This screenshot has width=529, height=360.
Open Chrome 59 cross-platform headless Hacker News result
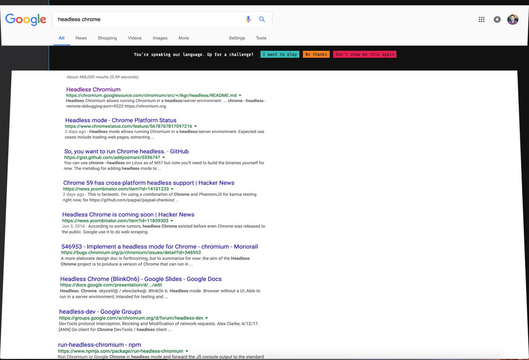tap(149, 183)
